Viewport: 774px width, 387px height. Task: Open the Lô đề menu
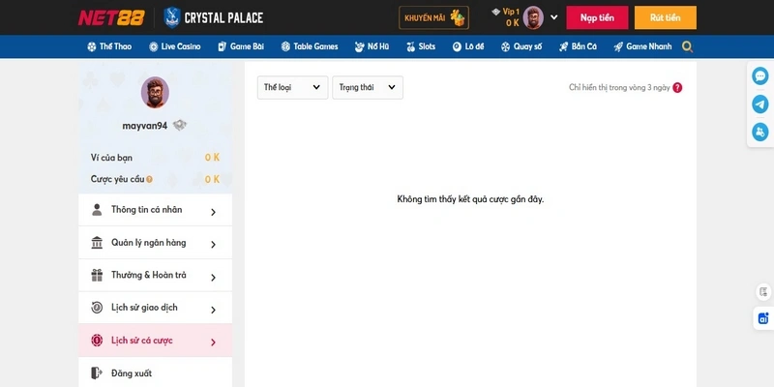[468, 46]
